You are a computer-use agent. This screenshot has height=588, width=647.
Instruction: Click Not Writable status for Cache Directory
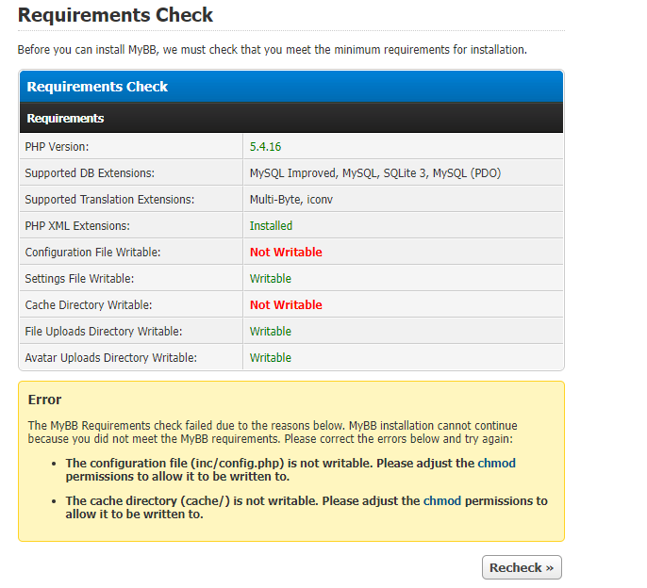(x=286, y=304)
